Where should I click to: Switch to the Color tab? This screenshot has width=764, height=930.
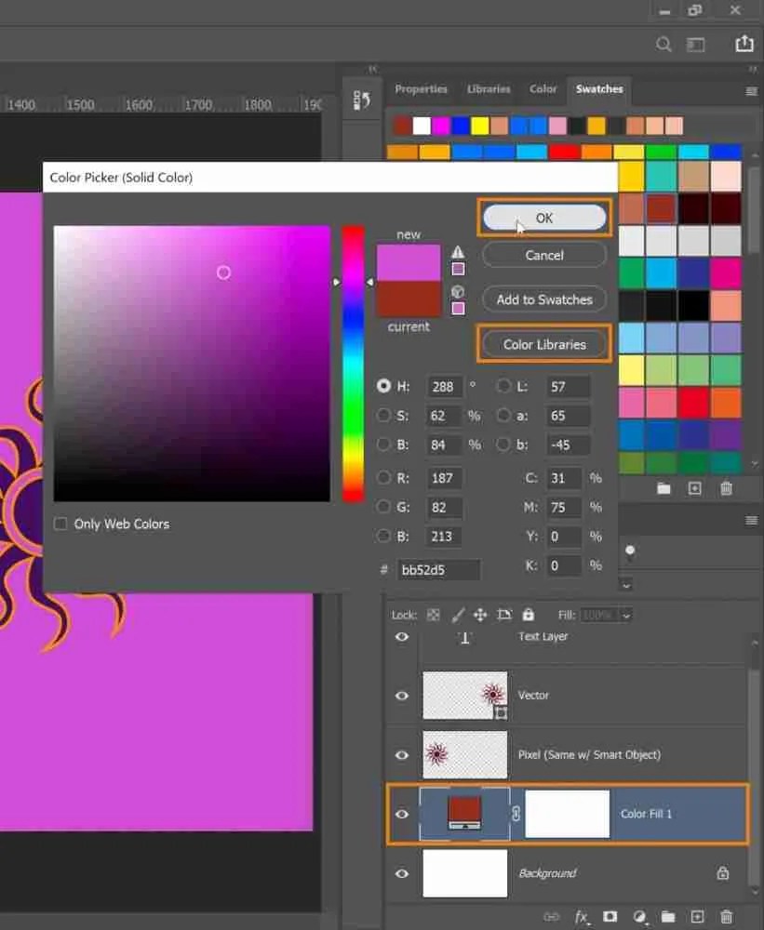click(543, 88)
